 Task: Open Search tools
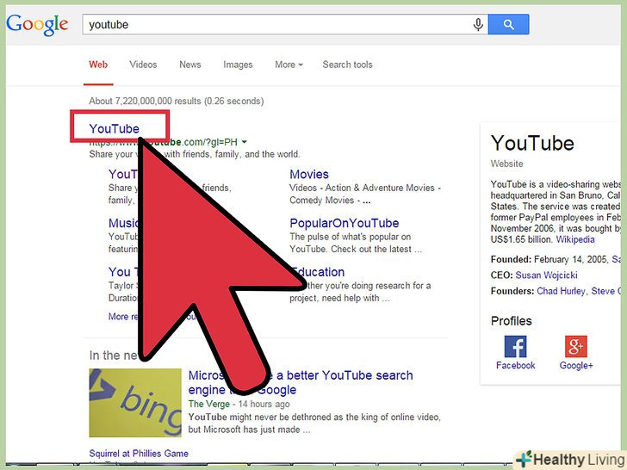(347, 65)
